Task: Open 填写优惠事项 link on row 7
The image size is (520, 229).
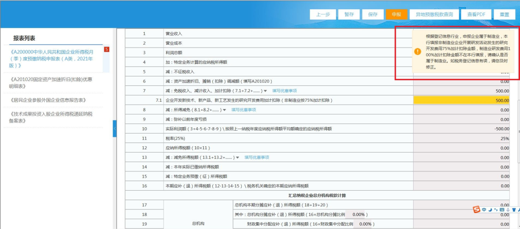Action: tap(285, 91)
